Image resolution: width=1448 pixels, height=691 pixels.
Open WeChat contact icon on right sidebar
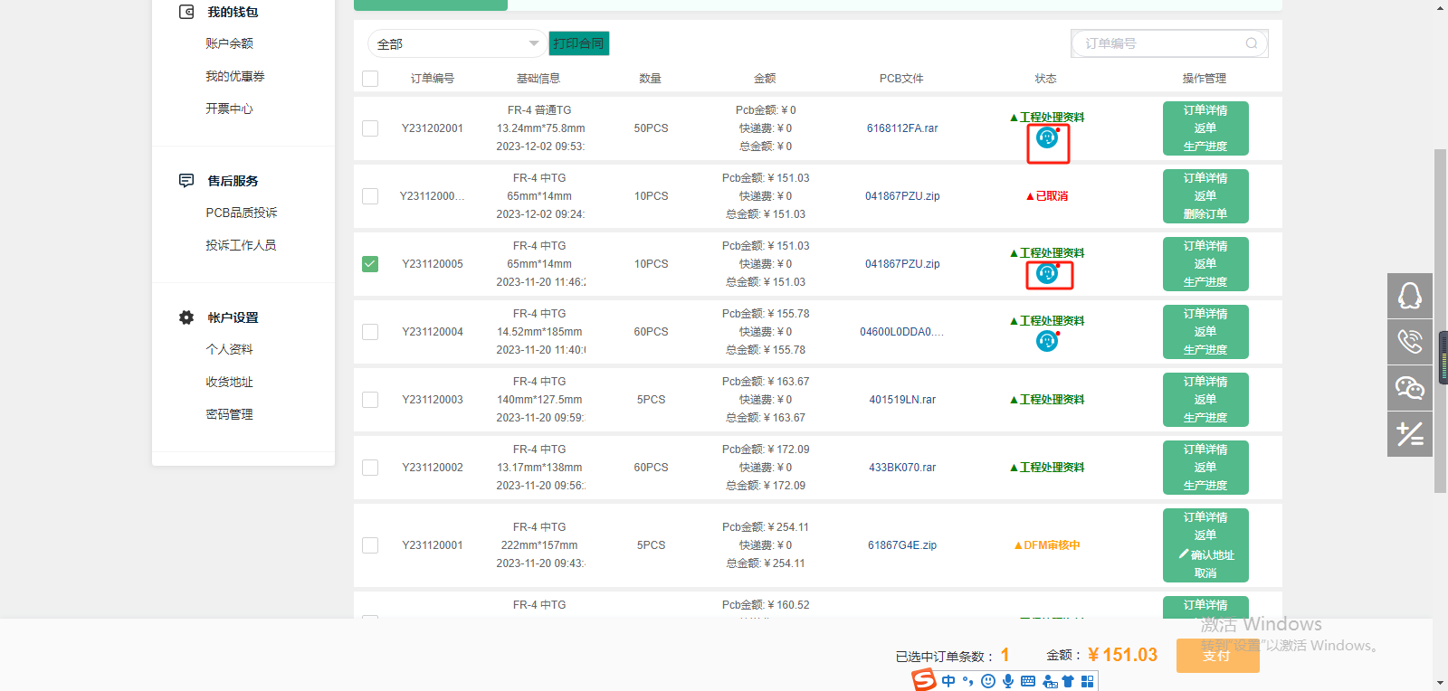1409,388
